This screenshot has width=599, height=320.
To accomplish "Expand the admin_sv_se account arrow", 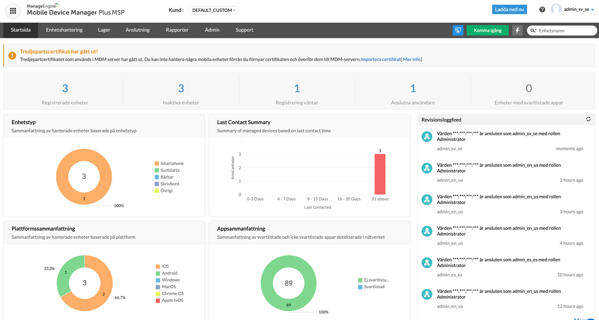I will (x=592, y=10).
